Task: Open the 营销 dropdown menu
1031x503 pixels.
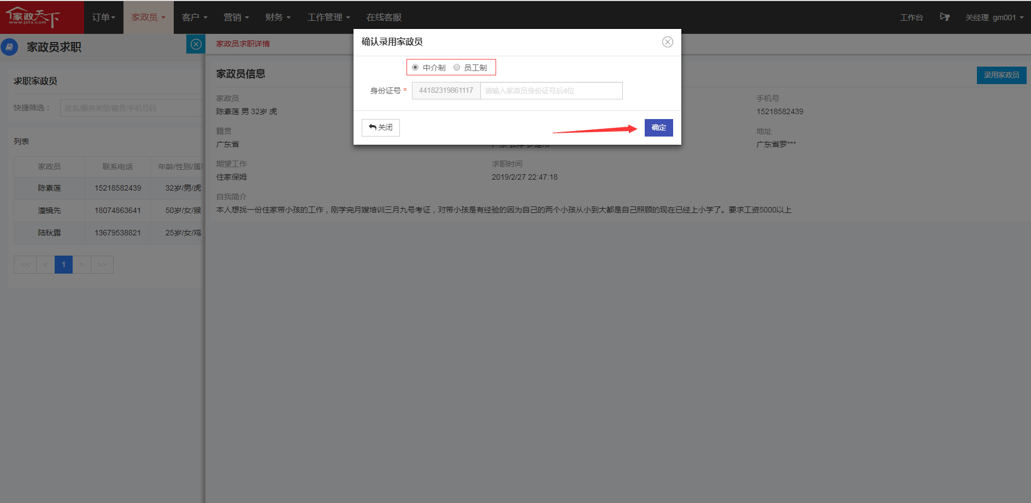Action: [x=236, y=17]
